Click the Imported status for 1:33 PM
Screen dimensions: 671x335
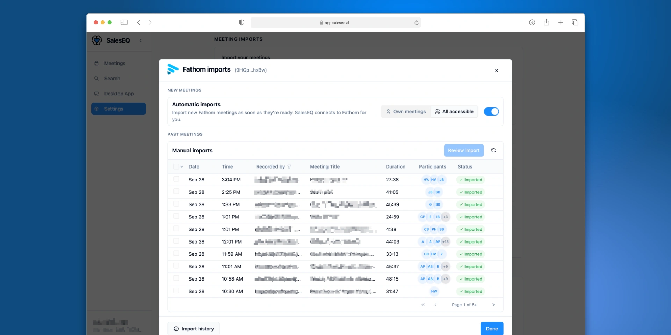pyautogui.click(x=471, y=204)
